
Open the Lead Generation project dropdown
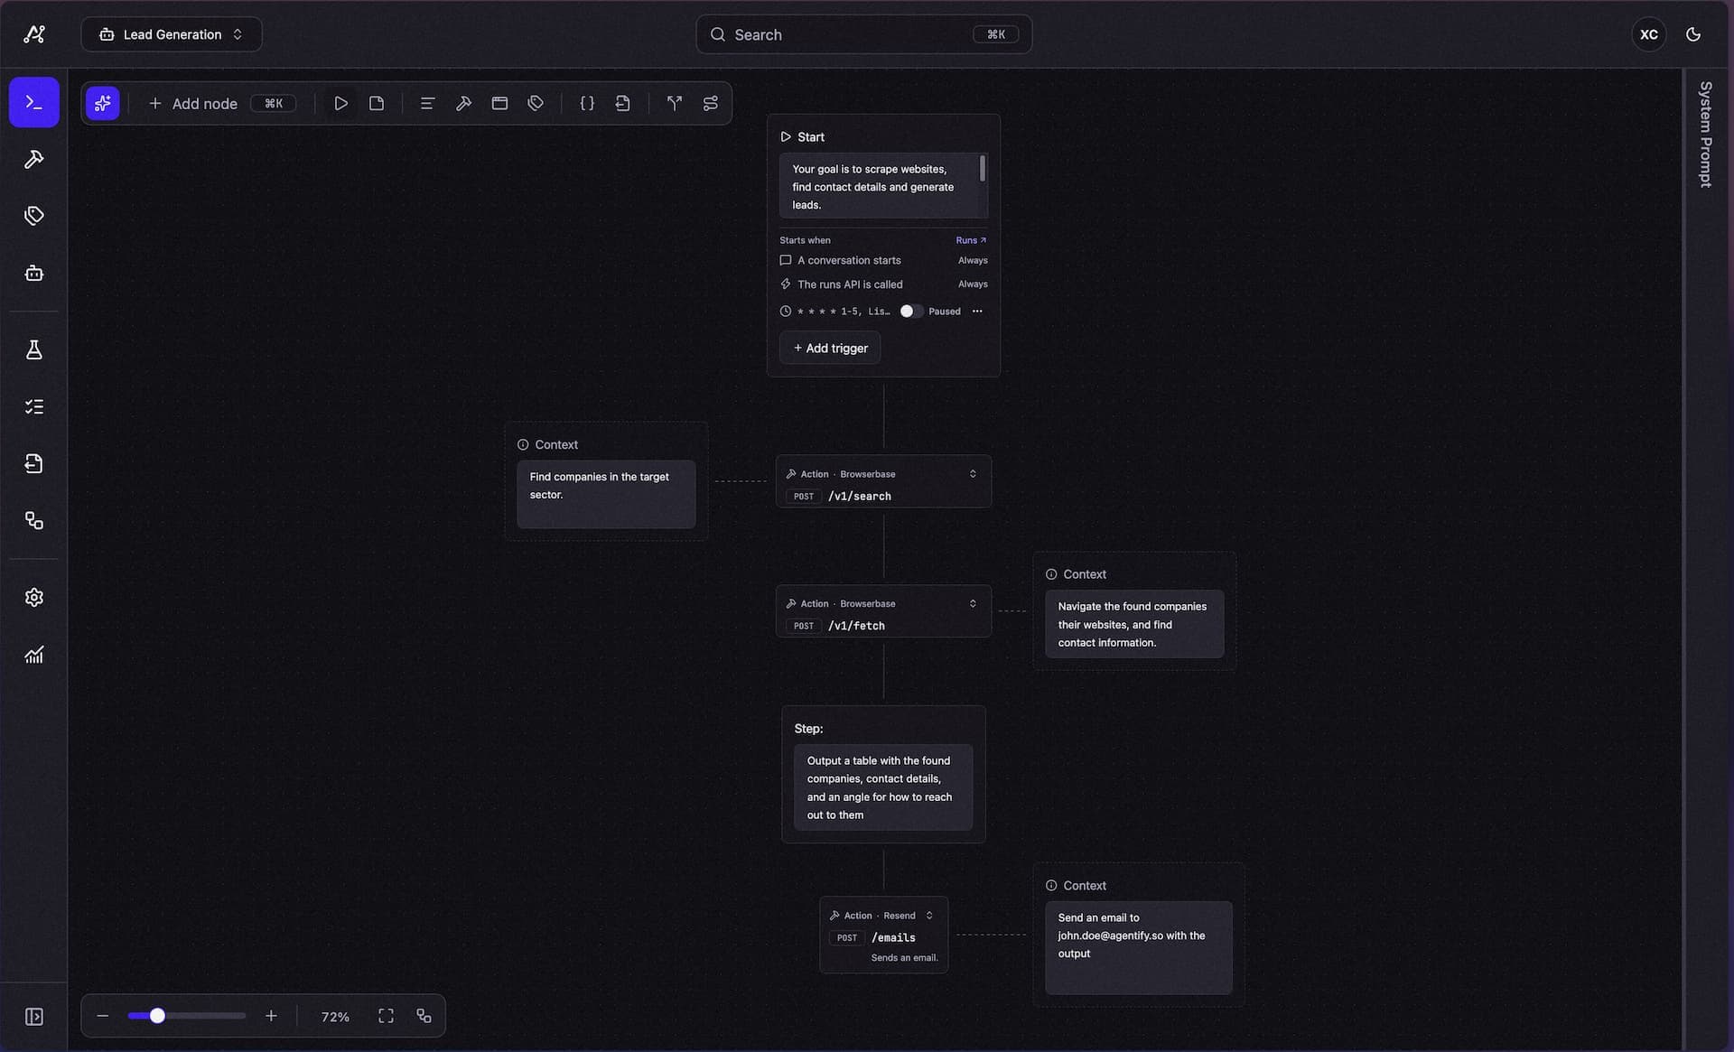click(172, 34)
